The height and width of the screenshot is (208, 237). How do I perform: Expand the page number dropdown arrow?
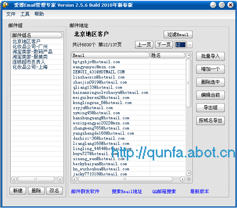(x=190, y=45)
